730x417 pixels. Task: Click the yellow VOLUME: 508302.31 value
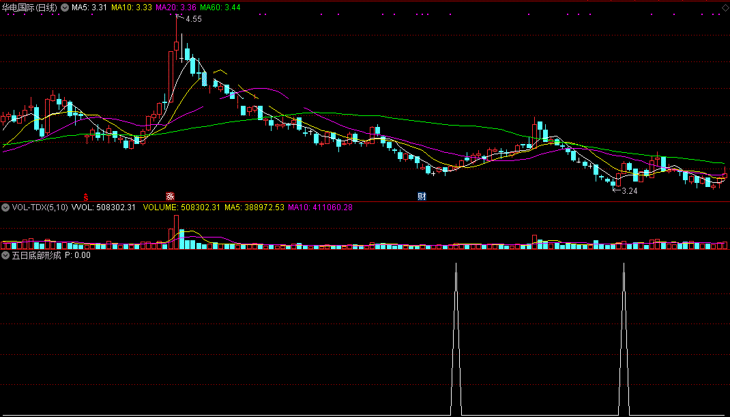coord(181,207)
